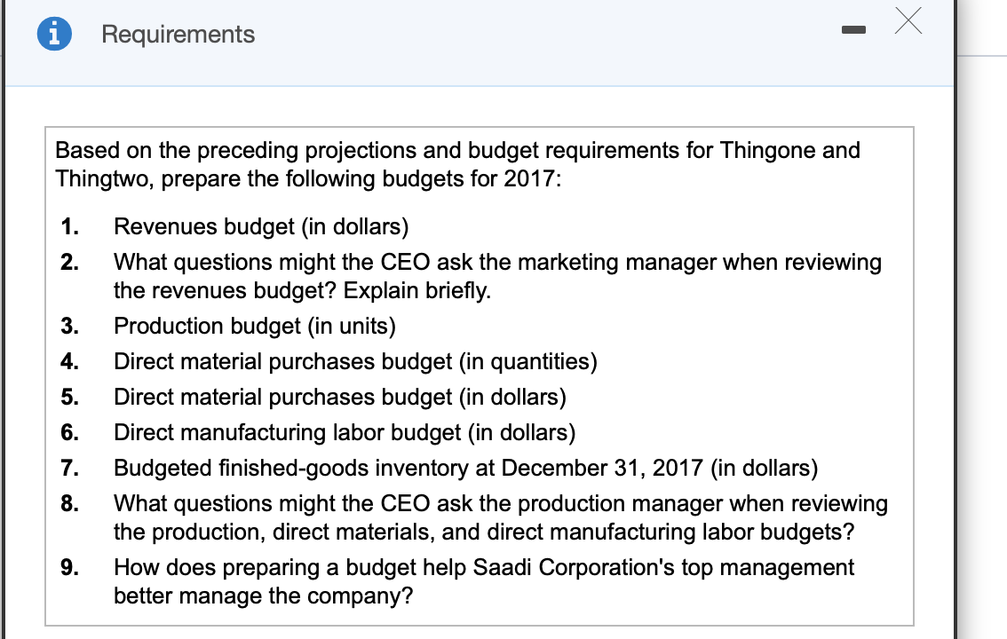Click item 4 "Direct material purchases budget (in quantities)"
1007x639 pixels.
click(355, 362)
